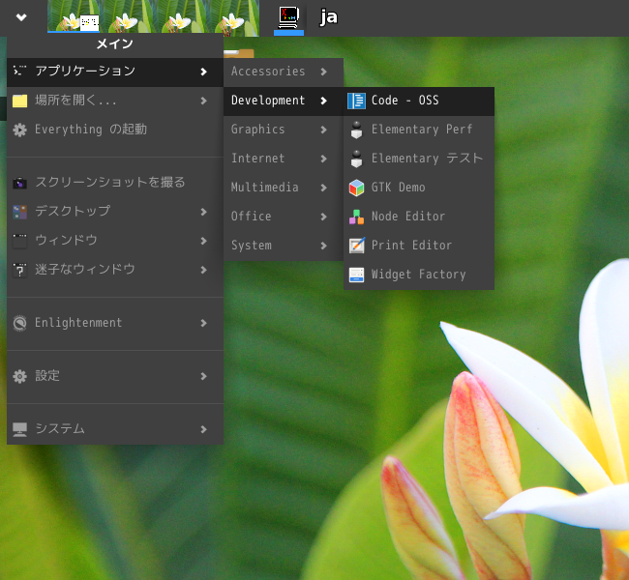Expand the Internet category arrow

(x=324, y=159)
